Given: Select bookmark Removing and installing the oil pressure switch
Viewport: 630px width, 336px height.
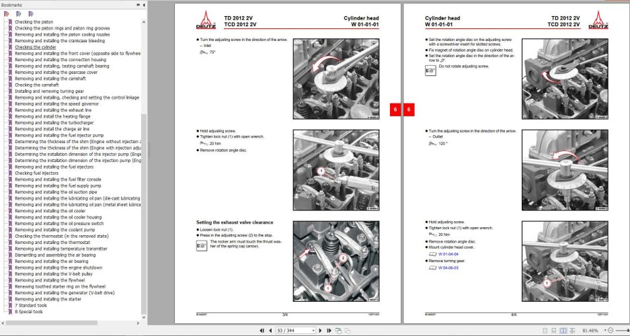Looking at the screenshot, I should (59, 223).
